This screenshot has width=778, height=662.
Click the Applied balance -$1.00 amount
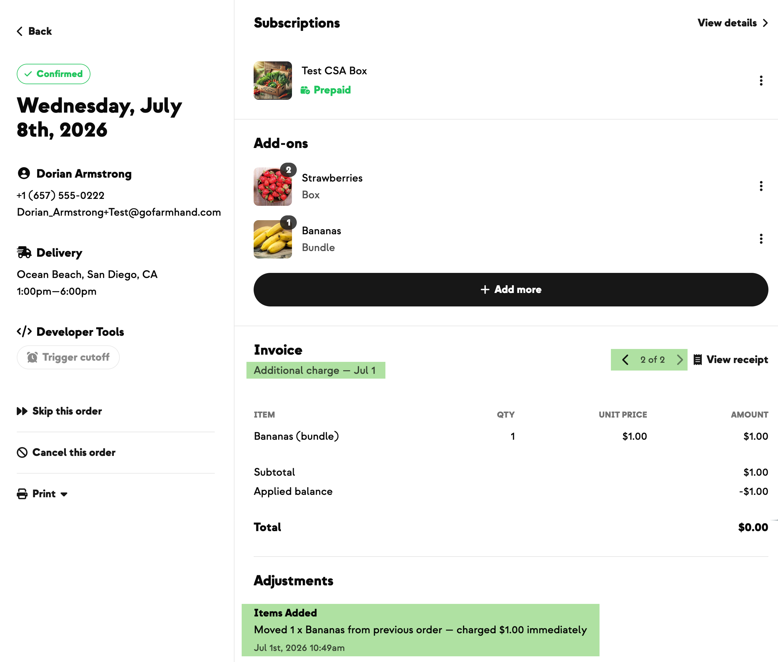(x=753, y=491)
